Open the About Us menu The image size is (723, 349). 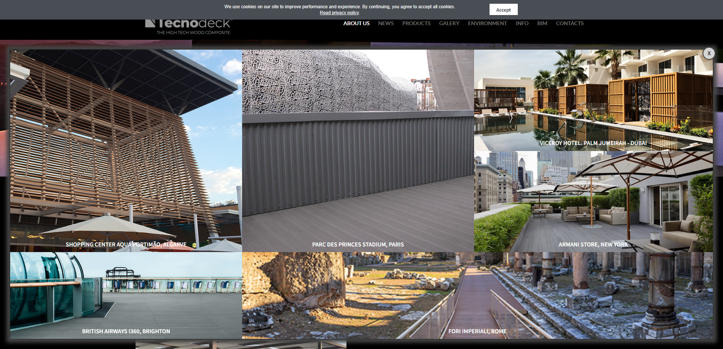click(356, 23)
